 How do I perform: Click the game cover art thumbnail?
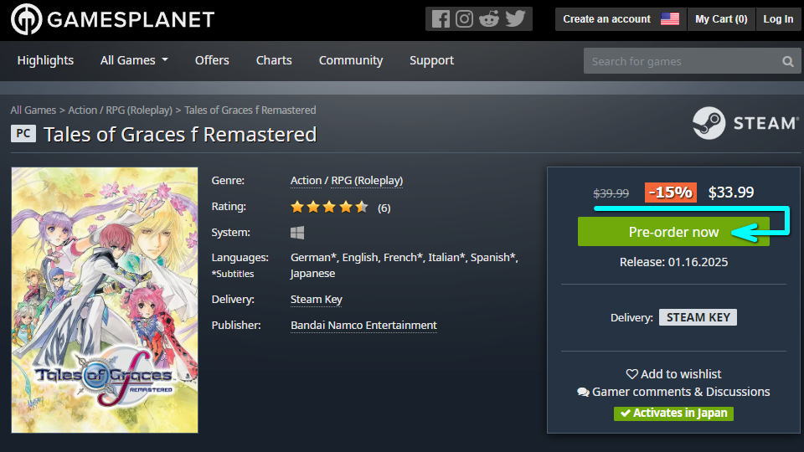105,300
